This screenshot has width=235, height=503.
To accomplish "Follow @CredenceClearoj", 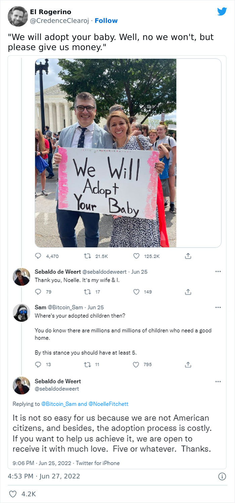I will [x=106, y=21].
